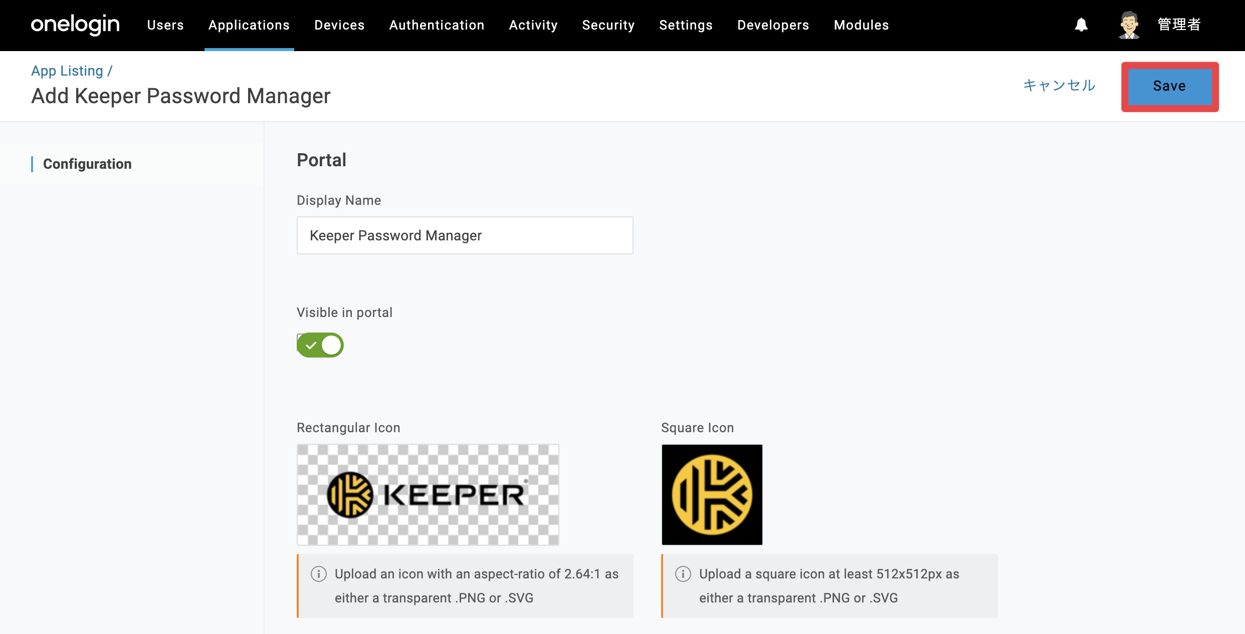Click the Display Name label

coord(339,200)
